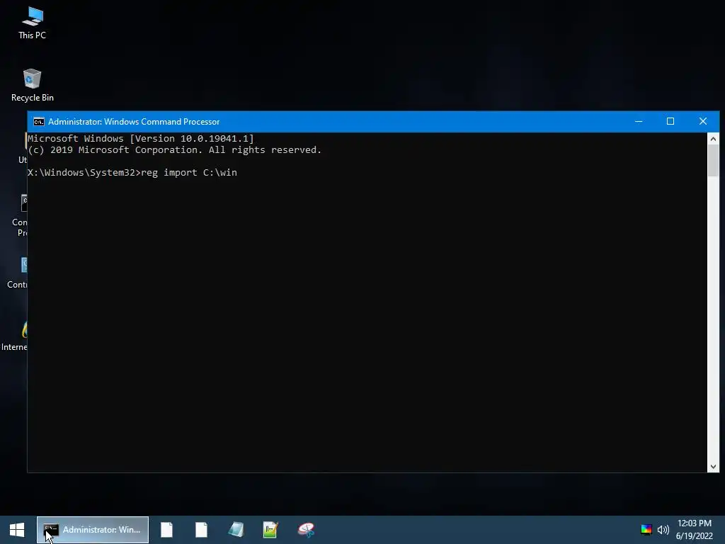Click the console scrollbar up arrow
This screenshot has width=725, height=544.
(x=713, y=138)
